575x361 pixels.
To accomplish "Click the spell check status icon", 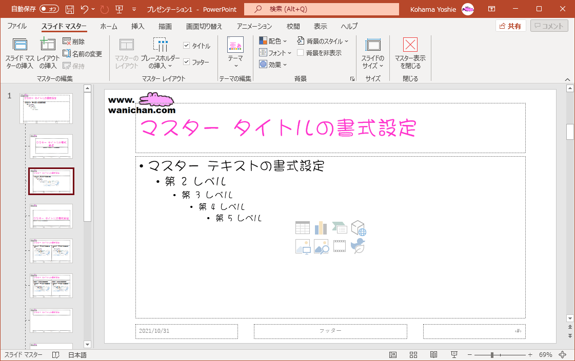I will tap(56, 355).
